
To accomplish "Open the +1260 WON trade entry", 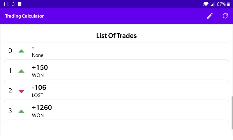I will point(116,111).
